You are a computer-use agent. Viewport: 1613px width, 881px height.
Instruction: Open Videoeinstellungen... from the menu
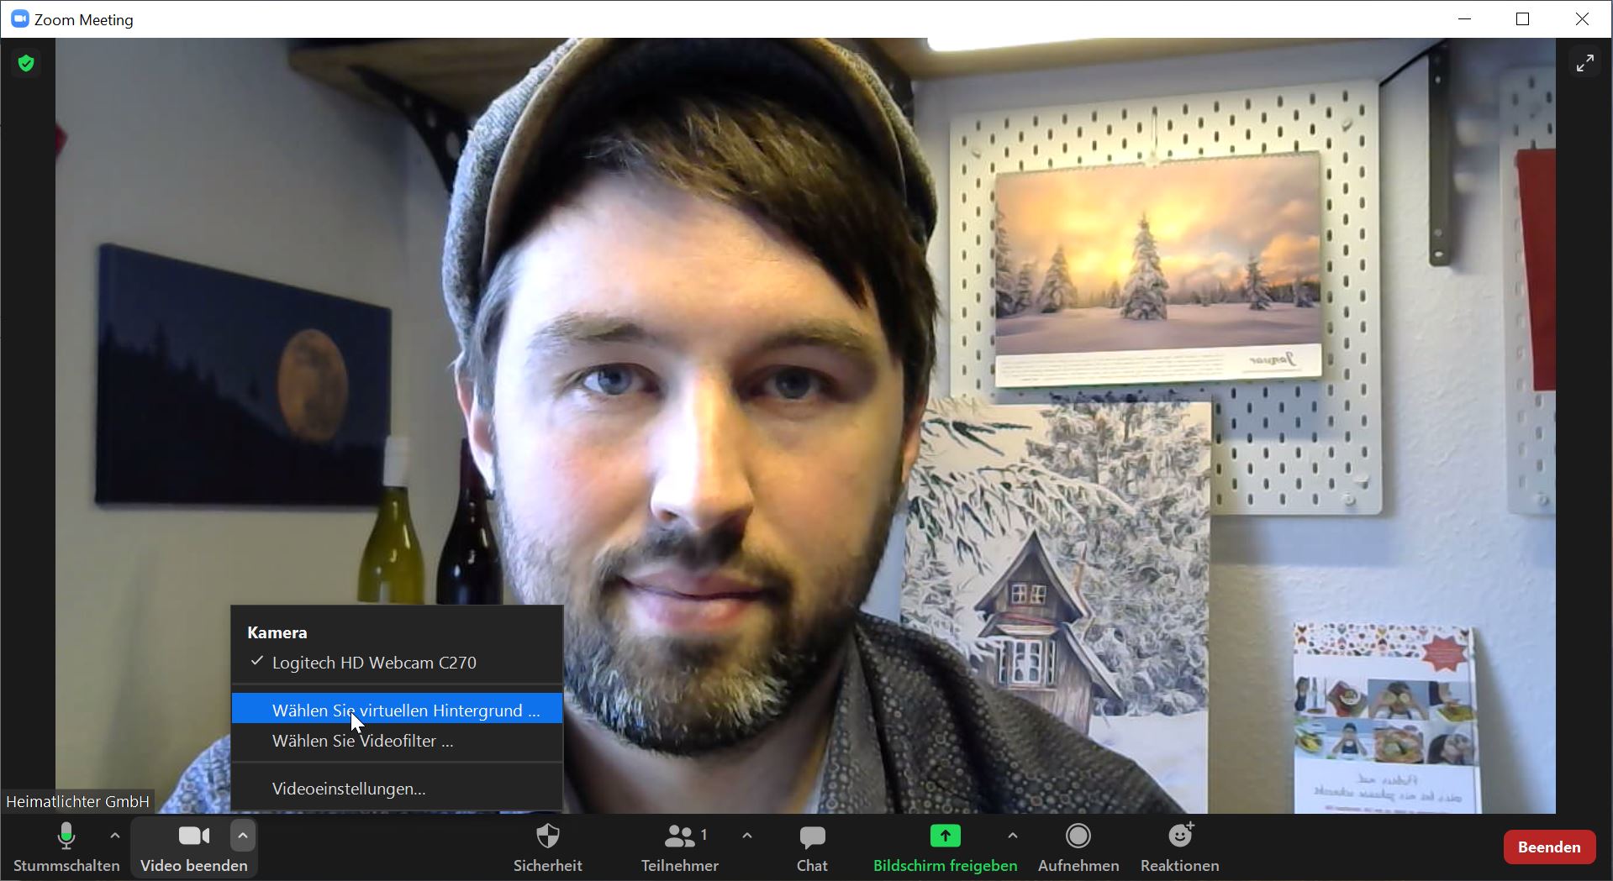tap(349, 789)
